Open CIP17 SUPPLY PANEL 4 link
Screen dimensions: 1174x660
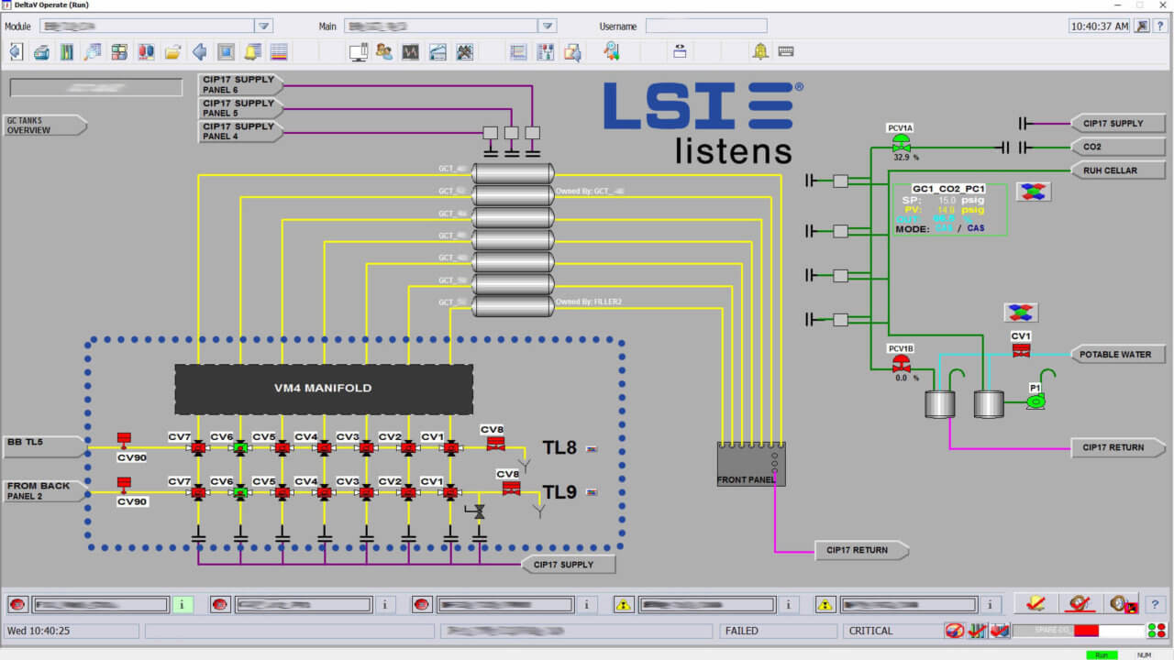(241, 132)
